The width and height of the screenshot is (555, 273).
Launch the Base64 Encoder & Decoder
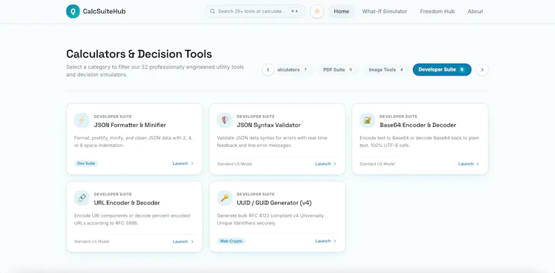click(469, 164)
